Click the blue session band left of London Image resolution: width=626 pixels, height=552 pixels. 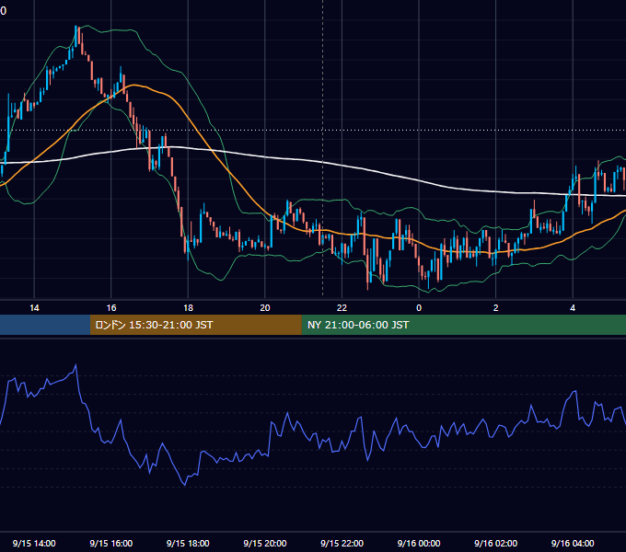click(x=45, y=325)
